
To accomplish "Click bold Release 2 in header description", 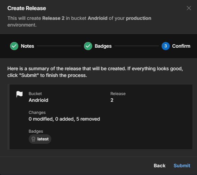I will [x=53, y=18].
